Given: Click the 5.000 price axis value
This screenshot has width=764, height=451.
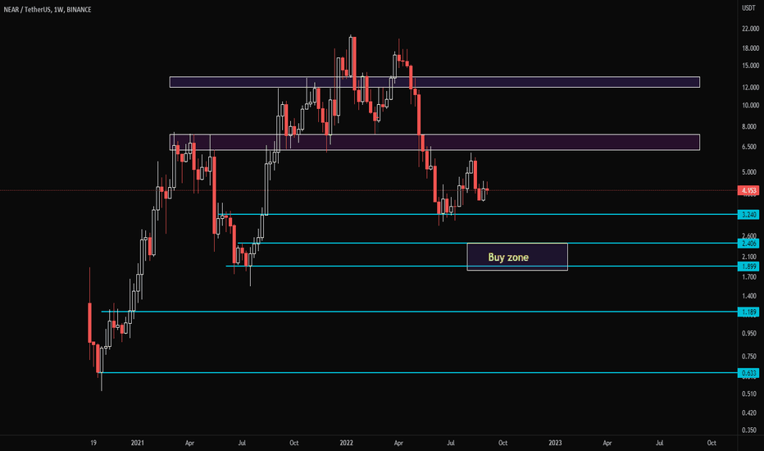Looking at the screenshot, I should 749,172.
